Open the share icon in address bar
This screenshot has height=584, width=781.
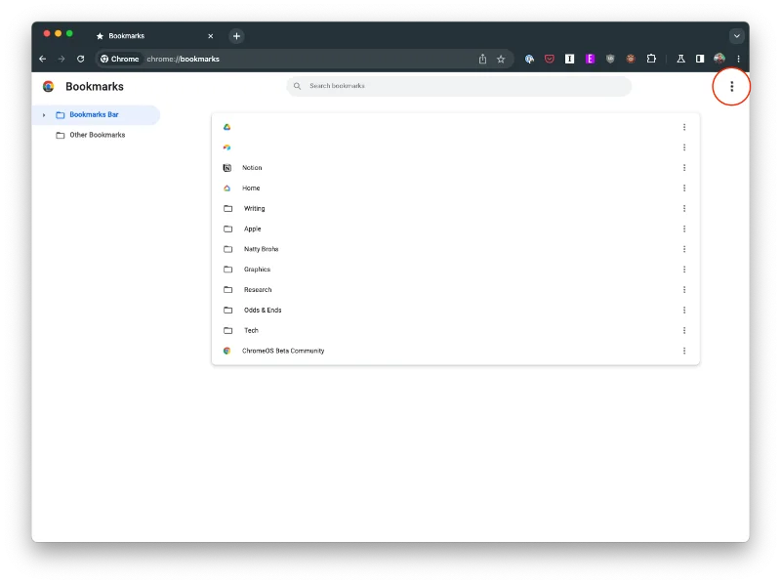(x=482, y=59)
